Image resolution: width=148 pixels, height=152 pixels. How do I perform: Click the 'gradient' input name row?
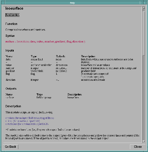(x=10, y=71)
